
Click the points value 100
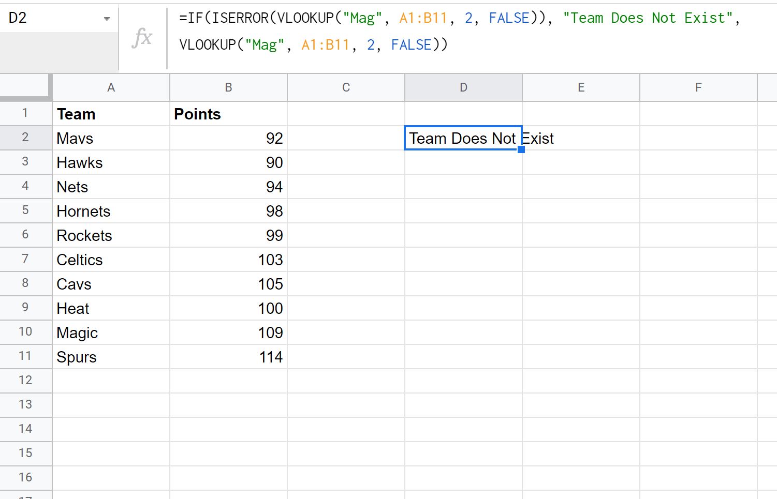click(228, 308)
